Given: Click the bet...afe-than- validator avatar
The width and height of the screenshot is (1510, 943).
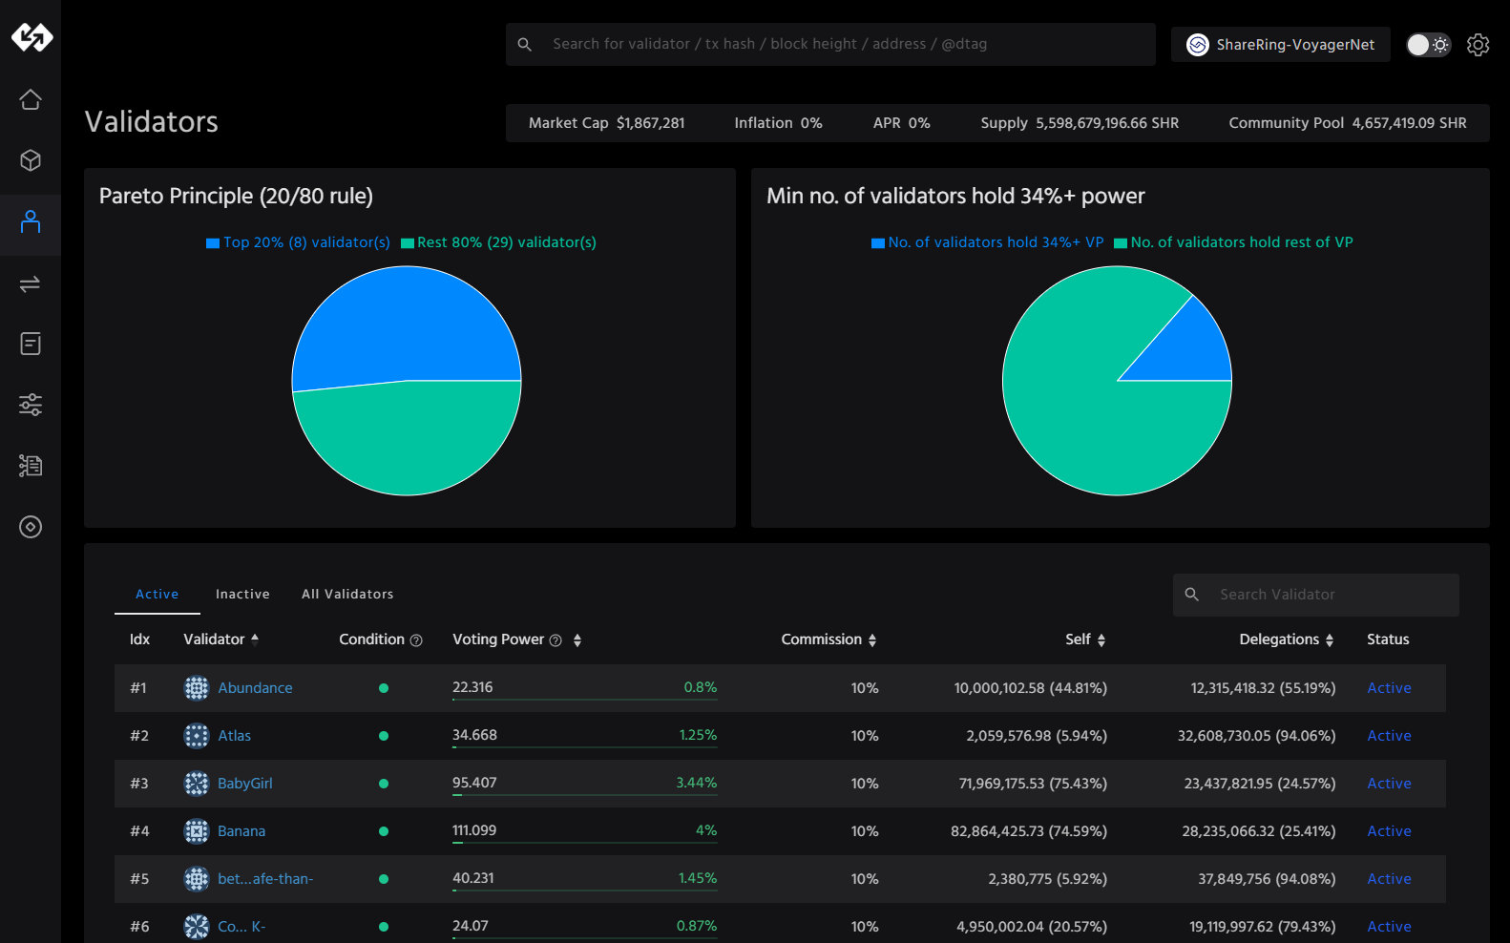Looking at the screenshot, I should 197,879.
